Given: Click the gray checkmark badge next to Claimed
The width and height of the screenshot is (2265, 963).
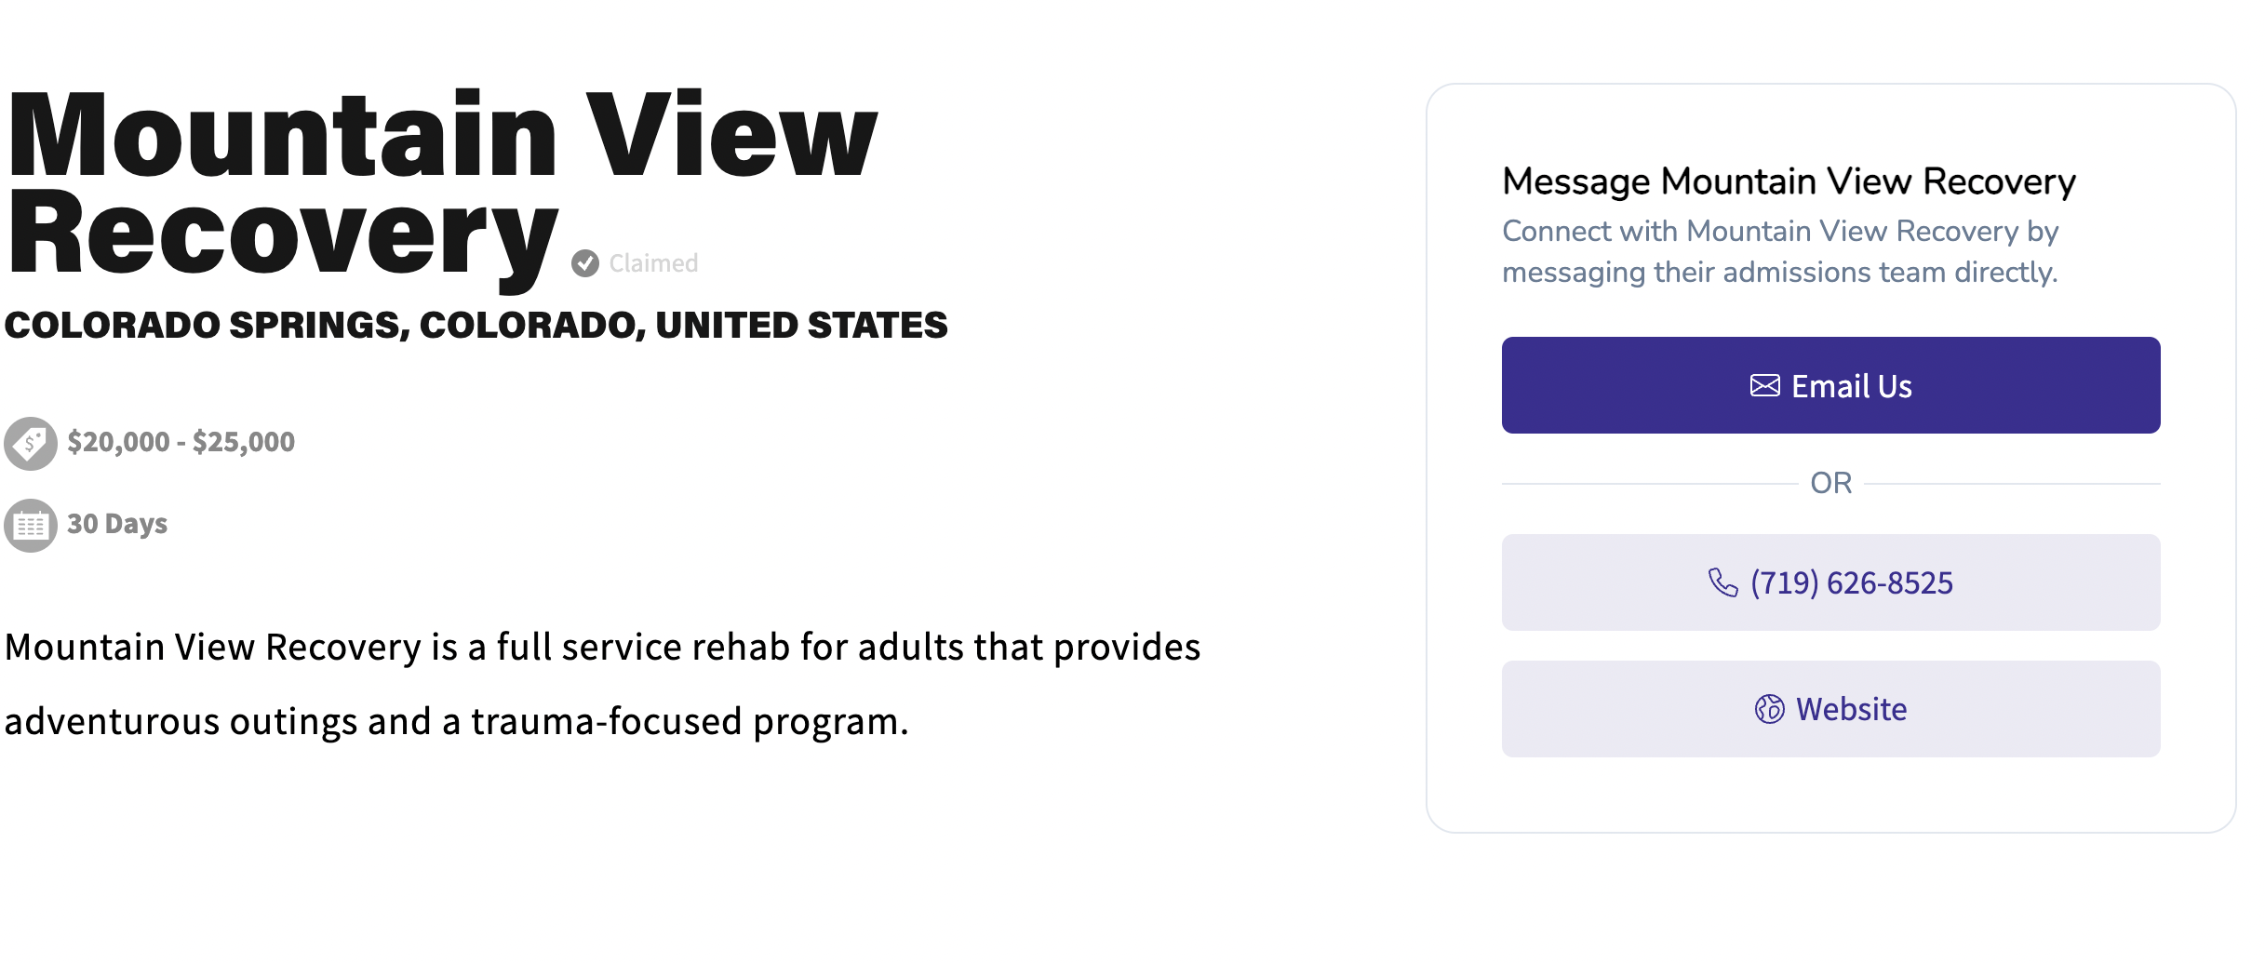Looking at the screenshot, I should pyautogui.click(x=583, y=262).
